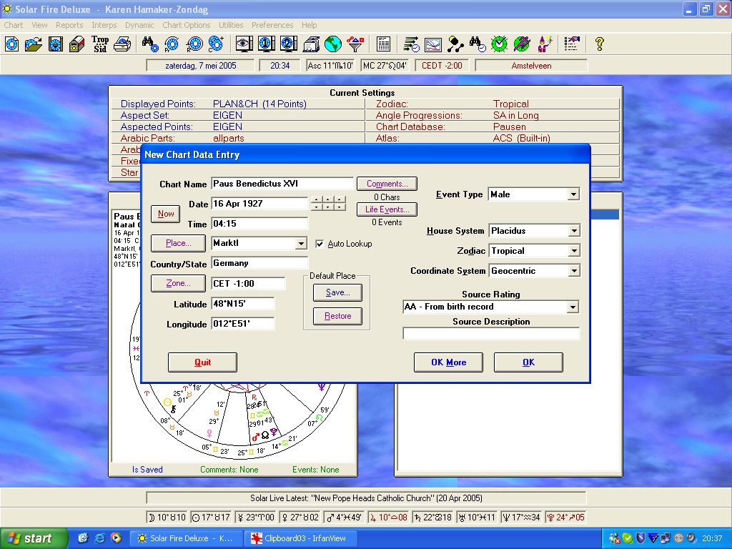The height and width of the screenshot is (549, 732).
Task: Click into the Chart Name field
Action: point(282,184)
